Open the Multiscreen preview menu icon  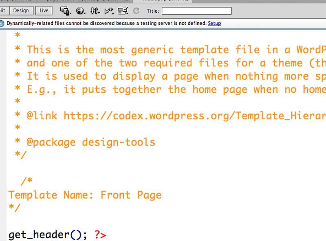(64, 11)
